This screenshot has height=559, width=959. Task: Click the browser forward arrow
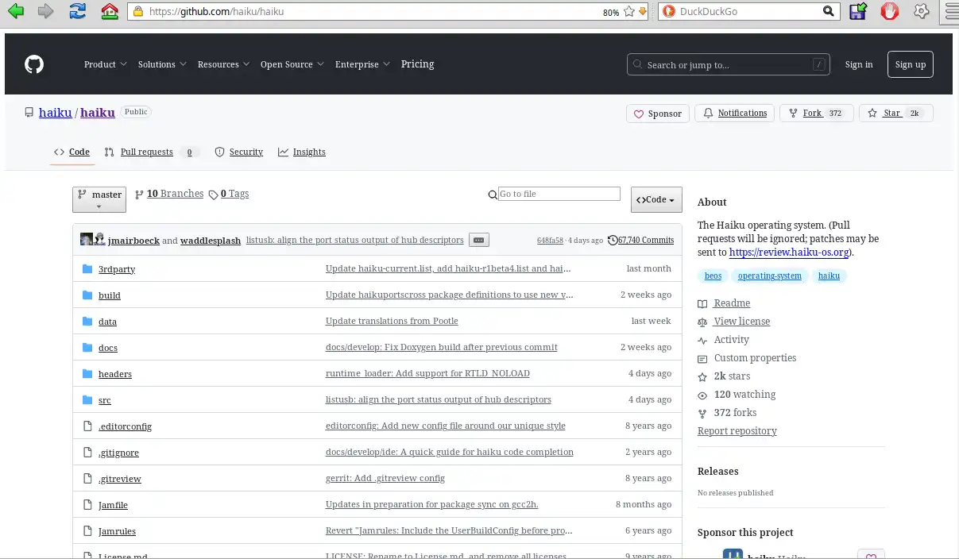[x=46, y=11]
